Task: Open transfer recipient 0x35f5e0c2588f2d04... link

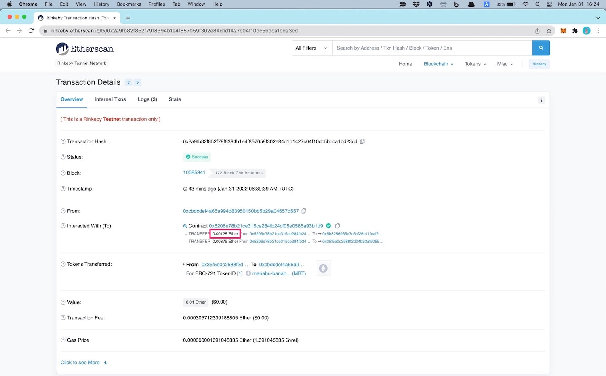Action: (x=353, y=242)
